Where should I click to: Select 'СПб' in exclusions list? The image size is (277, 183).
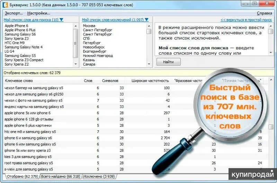click(x=86, y=38)
